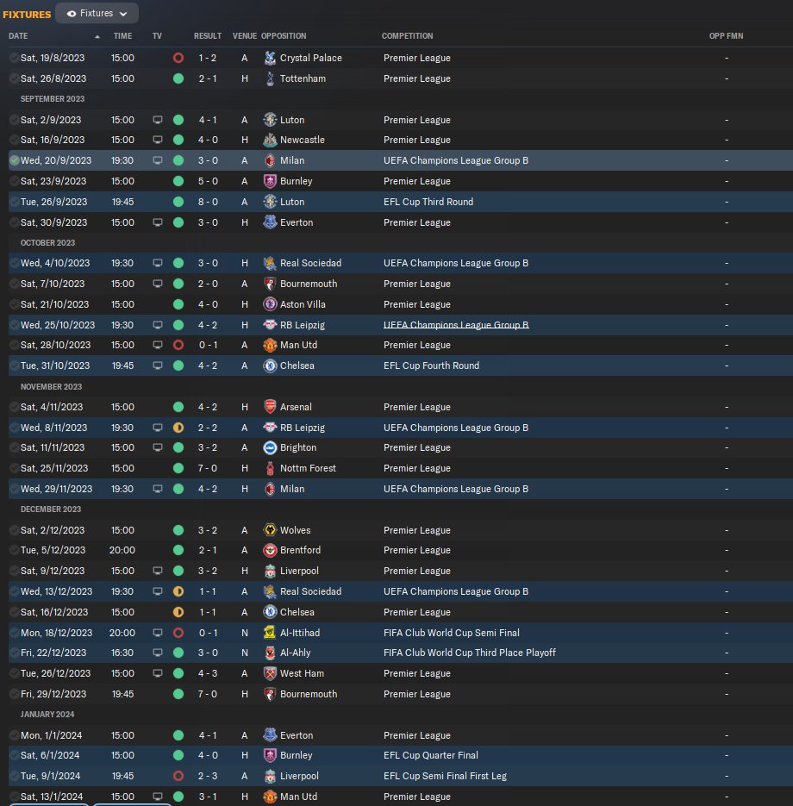Click the Nottm Forest club badge
This screenshot has width=793, height=806.
click(270, 468)
